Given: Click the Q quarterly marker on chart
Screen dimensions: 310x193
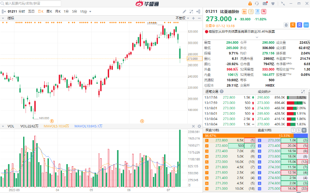Looking at the screenshot, I should [142, 121].
